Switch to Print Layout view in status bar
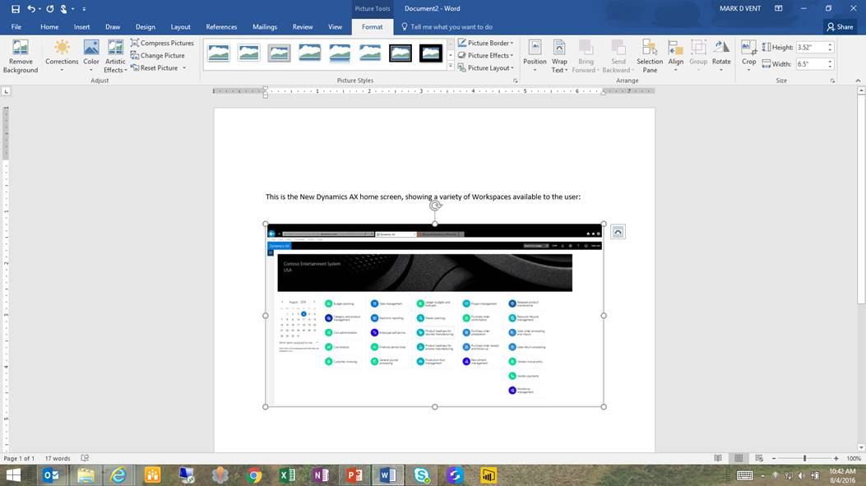Image resolution: width=866 pixels, height=486 pixels. point(739,458)
